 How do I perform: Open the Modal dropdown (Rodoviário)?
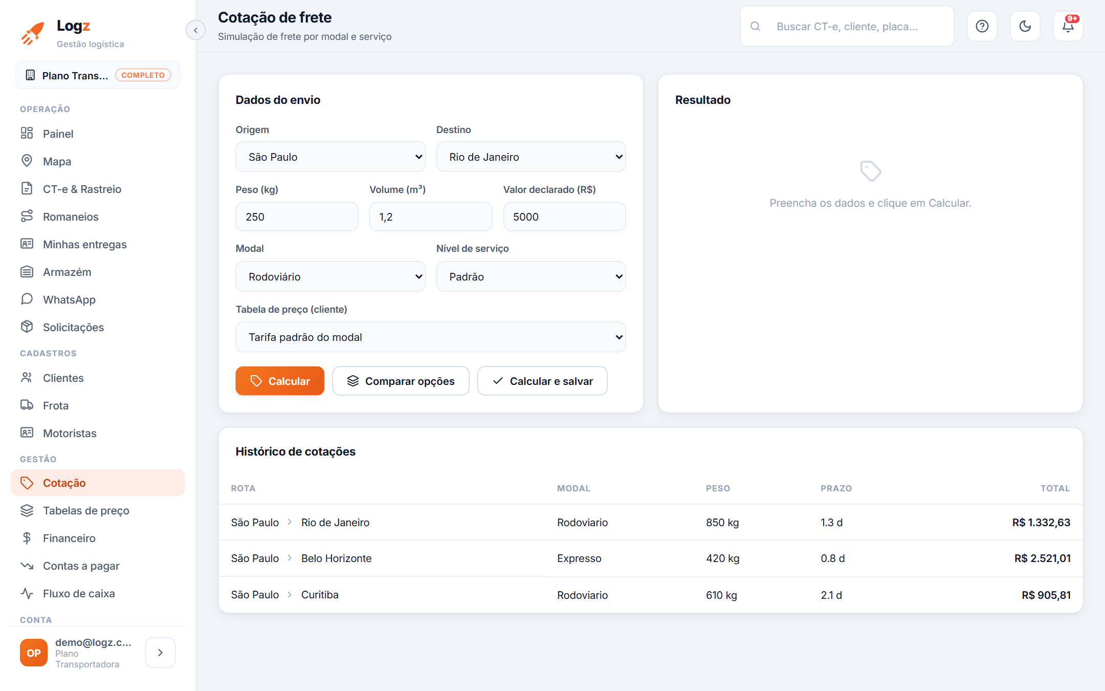coord(330,276)
